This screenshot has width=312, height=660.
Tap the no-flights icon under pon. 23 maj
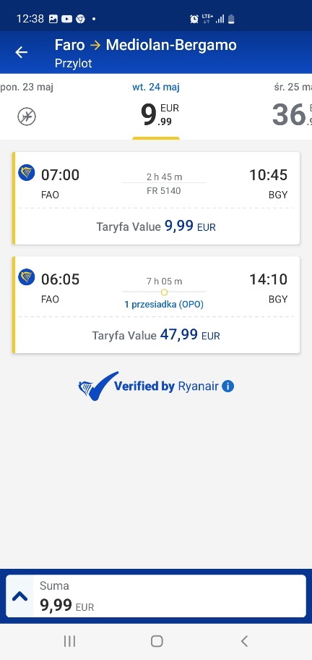pos(27,117)
